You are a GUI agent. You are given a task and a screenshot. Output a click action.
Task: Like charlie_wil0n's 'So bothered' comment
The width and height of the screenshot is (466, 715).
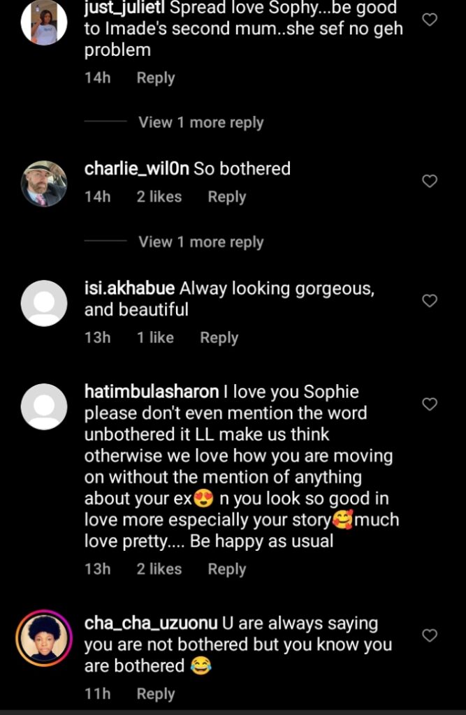click(x=430, y=182)
